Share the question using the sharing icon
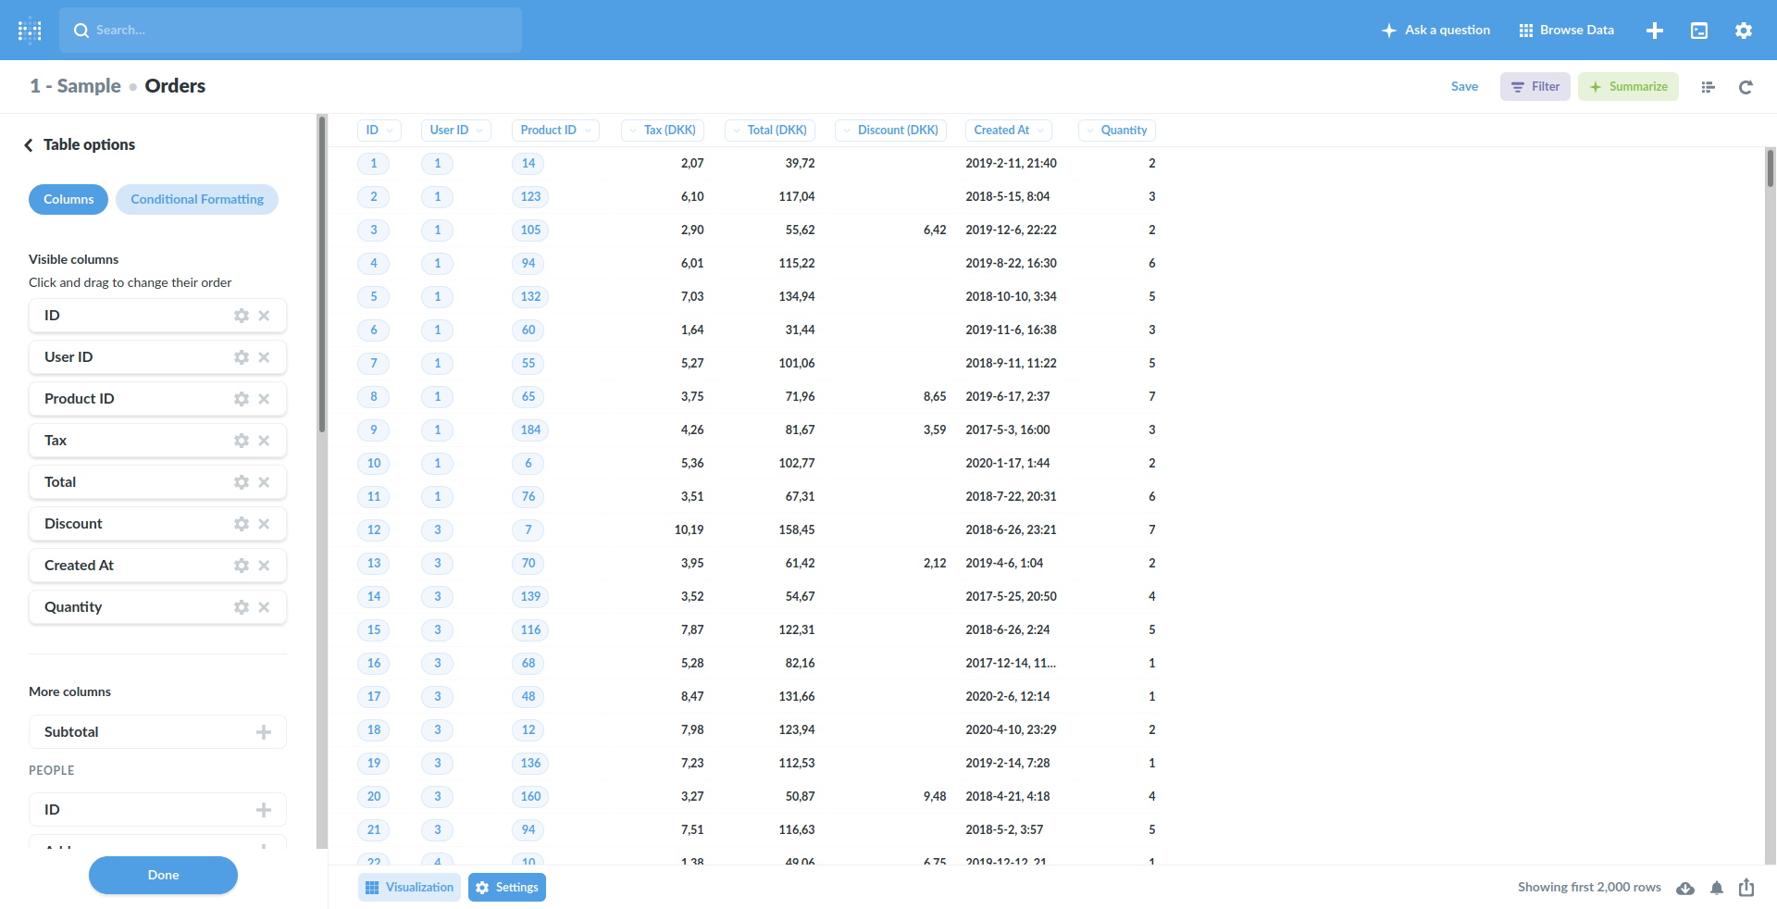 point(1747,888)
